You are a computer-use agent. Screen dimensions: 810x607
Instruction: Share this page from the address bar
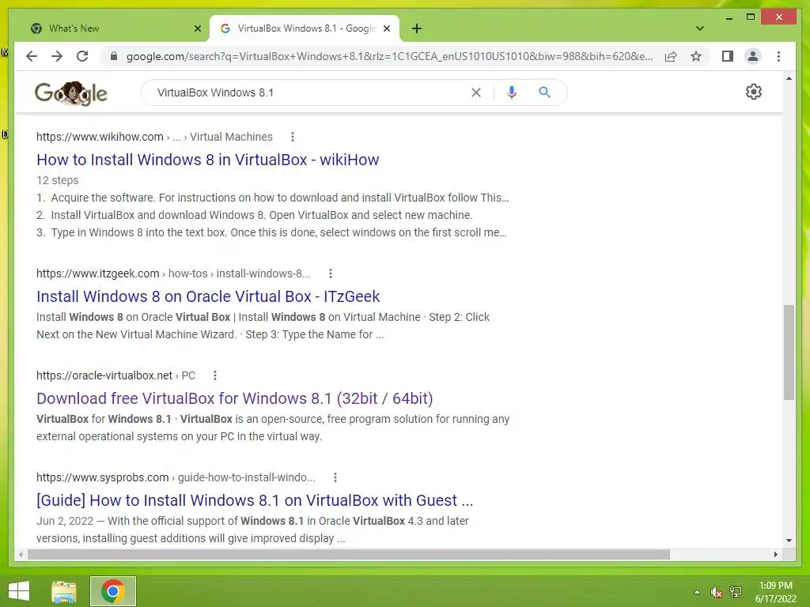coord(671,56)
